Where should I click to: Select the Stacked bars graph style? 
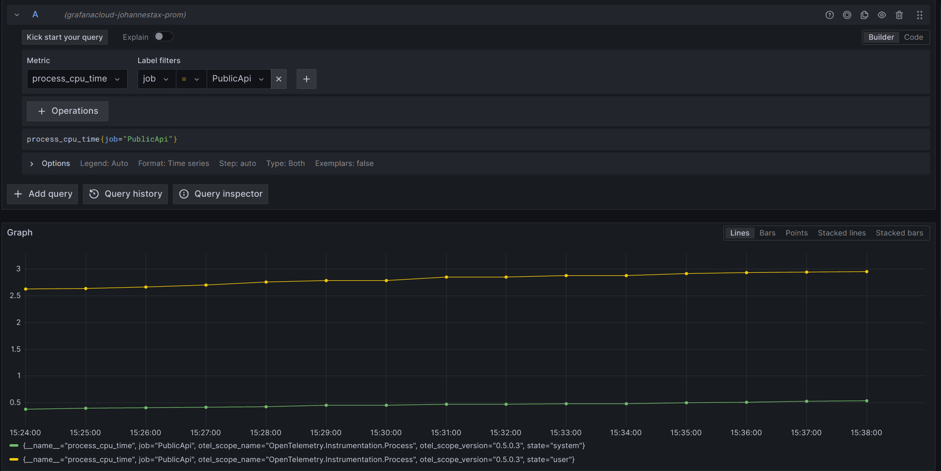tap(899, 233)
